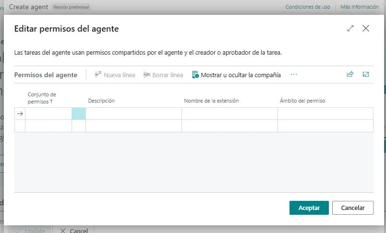The width and height of the screenshot is (386, 233).
Task: Sort by Conjunto de permisos column header
Action: pyautogui.click(x=42, y=98)
